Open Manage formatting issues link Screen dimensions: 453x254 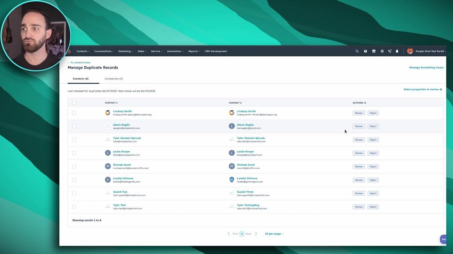[426, 67]
